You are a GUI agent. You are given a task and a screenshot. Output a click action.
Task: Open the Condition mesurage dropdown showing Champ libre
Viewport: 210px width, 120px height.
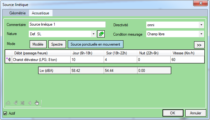(175, 34)
